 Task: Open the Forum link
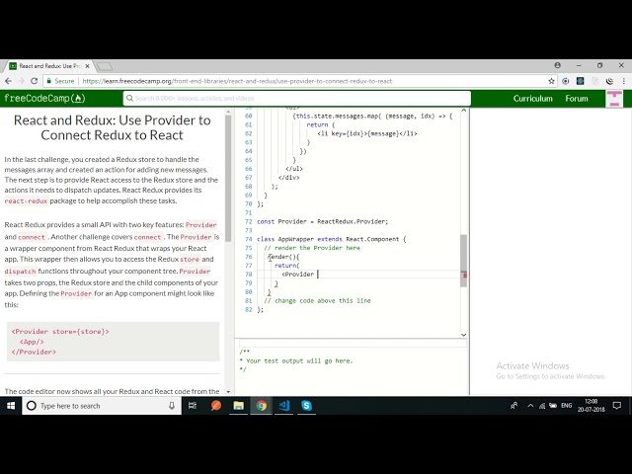(577, 99)
